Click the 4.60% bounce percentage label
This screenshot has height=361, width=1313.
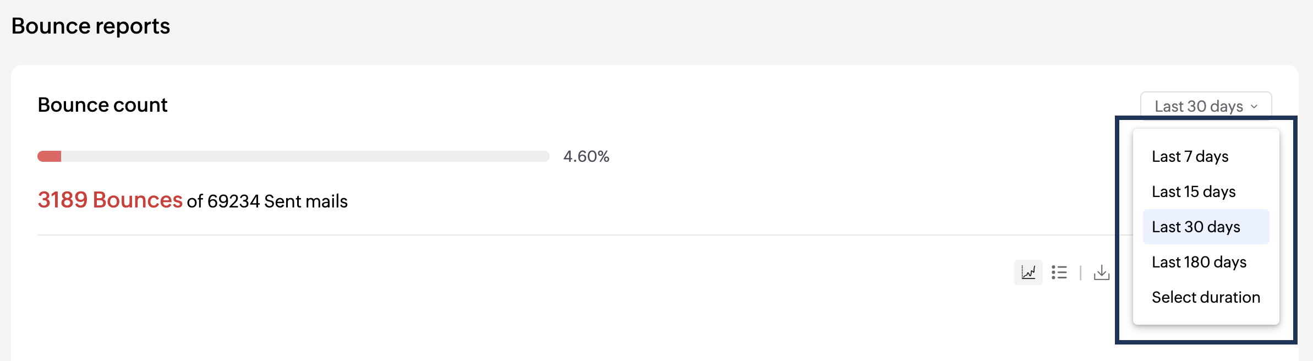point(586,156)
